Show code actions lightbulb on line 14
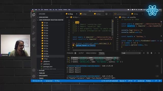163x91 pixels. tap(73, 45)
